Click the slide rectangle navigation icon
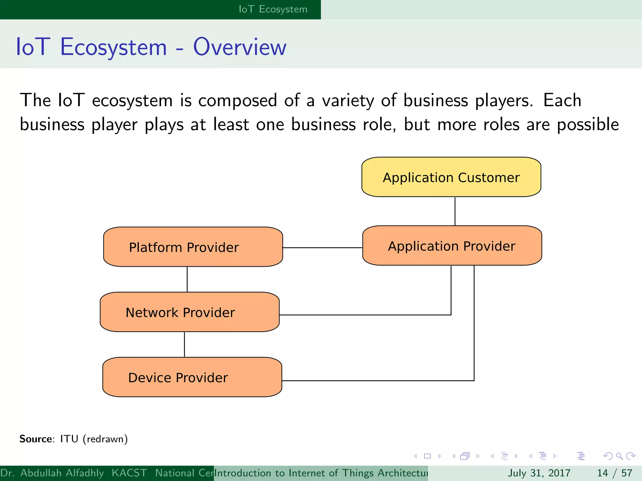Image resolution: width=642 pixels, height=481 pixels. 427,456
